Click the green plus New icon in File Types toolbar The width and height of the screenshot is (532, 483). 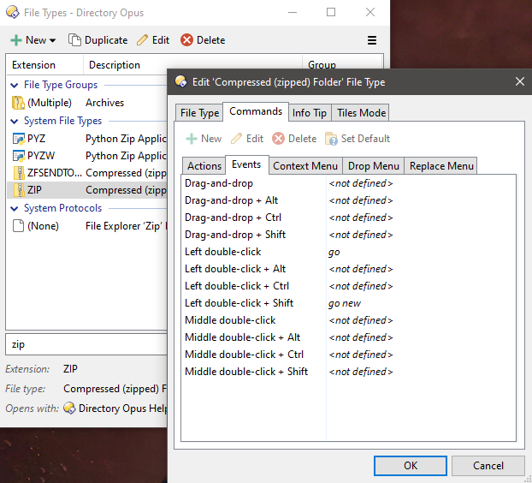tap(16, 40)
